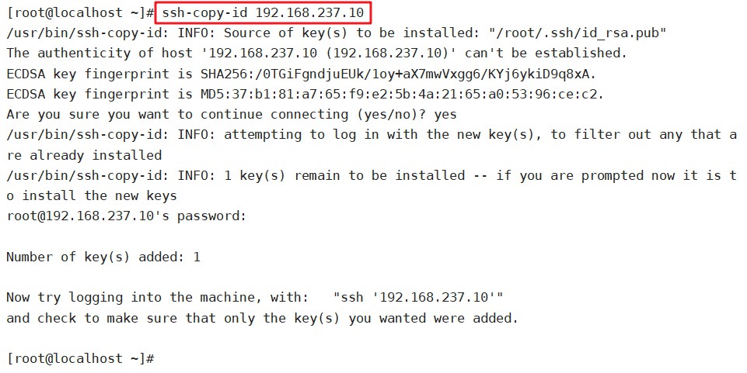747x373 pixels.
Task: Click the "yes" answer after (yes/no)?
Action: pyautogui.click(x=446, y=114)
